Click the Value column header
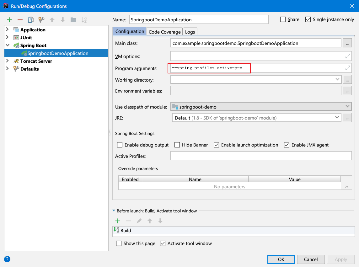The width and height of the screenshot is (359, 267). (294, 179)
